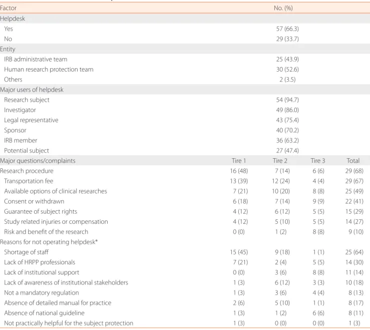Viewport: 370px width, 330px height.
Task: Click the 'Guarantee of subject rights' label
Action: click(x=41, y=211)
